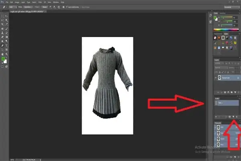
Task: Click delete layer trash icon
Action: click(x=239, y=92)
